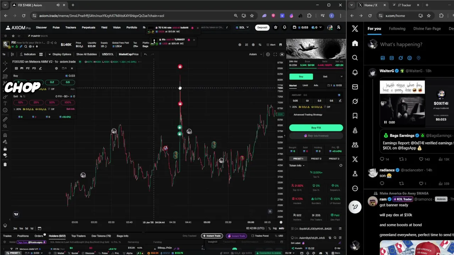Open the Pulse menu
The width and height of the screenshot is (454, 255).
click(56, 27)
